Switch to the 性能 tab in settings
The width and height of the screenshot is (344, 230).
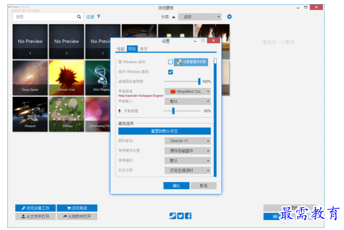pyautogui.click(x=120, y=49)
